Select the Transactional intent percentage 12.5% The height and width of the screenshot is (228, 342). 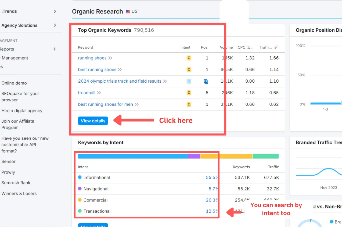click(x=212, y=211)
